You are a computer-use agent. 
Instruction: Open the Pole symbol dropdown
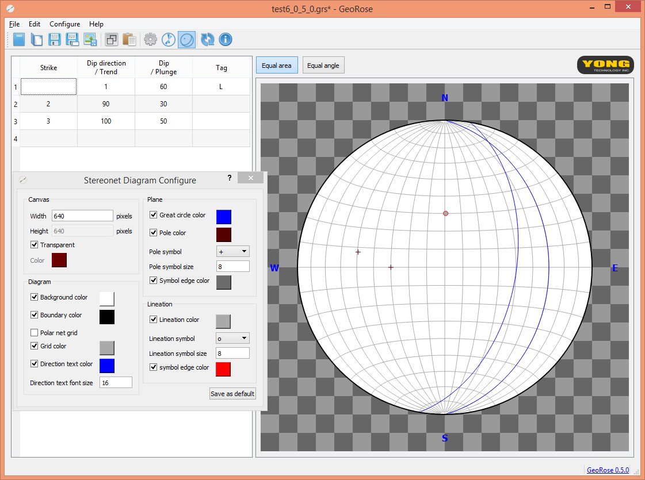tap(233, 252)
